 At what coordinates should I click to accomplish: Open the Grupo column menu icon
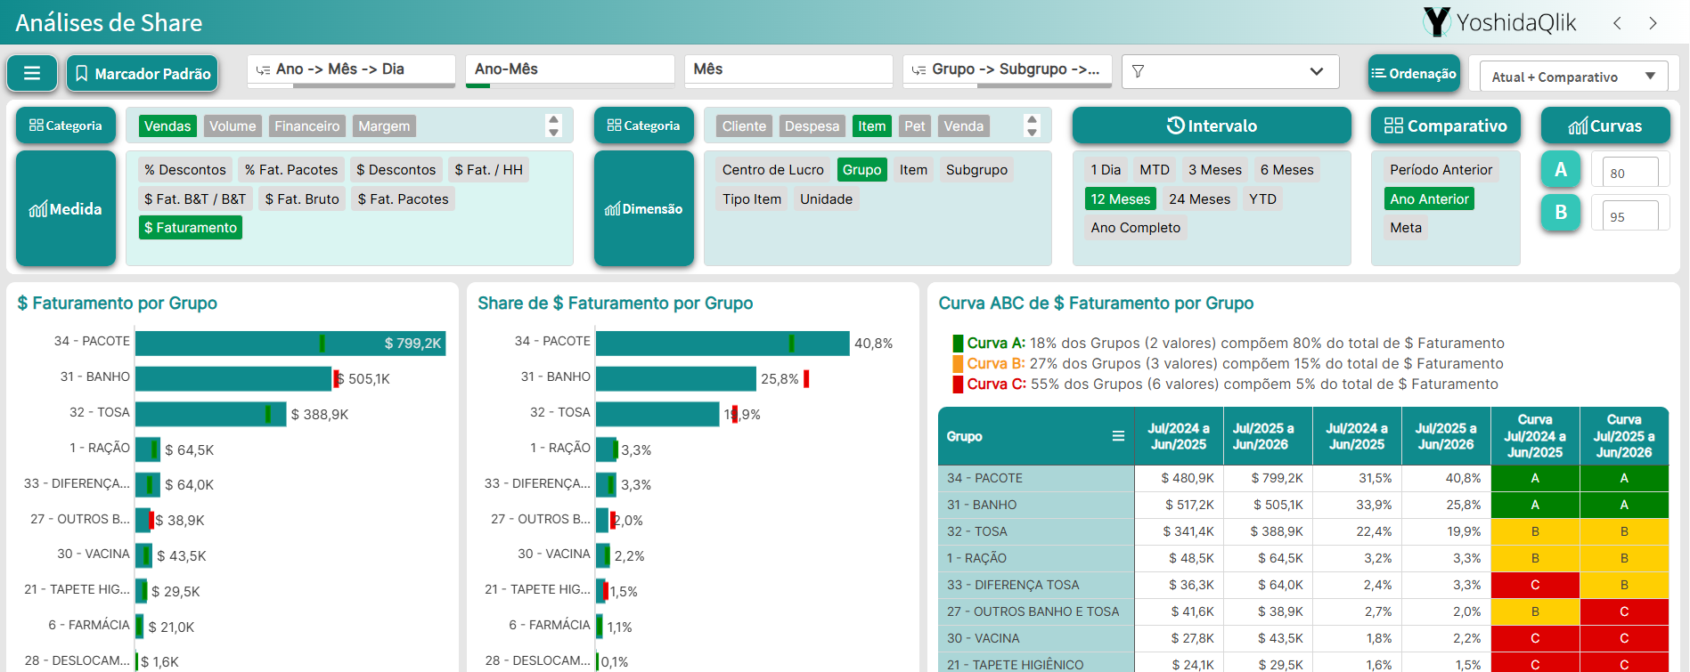1118,436
